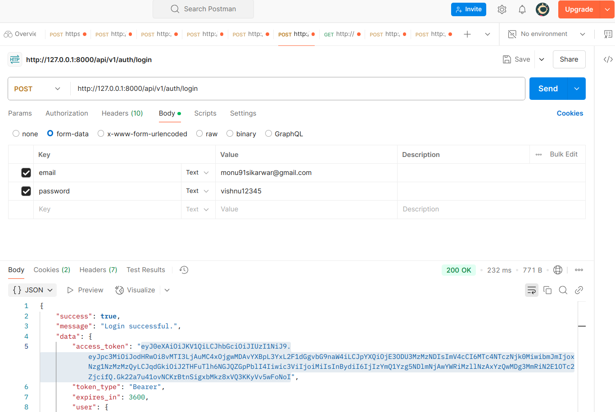The height and width of the screenshot is (412, 615).
Task: Expand the Send button arrow
Action: [577, 89]
